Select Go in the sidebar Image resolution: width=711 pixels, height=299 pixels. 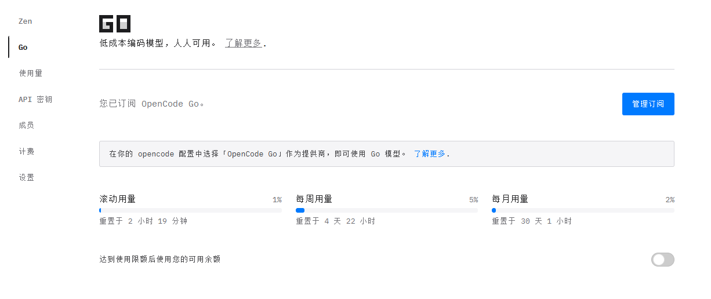click(23, 48)
